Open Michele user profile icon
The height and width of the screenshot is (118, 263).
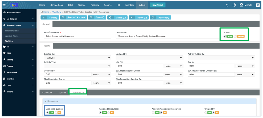tap(241, 5)
